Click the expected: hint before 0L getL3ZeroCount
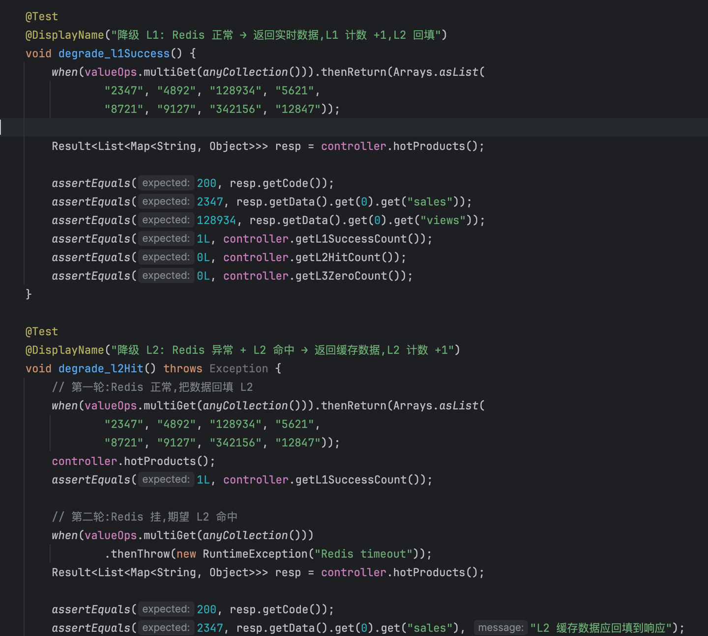 (x=166, y=276)
